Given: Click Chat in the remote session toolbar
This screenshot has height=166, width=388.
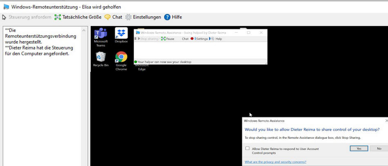Looking at the screenshot, I should (185, 39).
